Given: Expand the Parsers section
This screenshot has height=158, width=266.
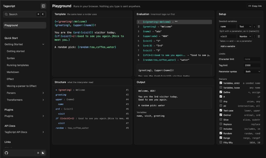Looking at the screenshot, I should [x=43, y=93].
